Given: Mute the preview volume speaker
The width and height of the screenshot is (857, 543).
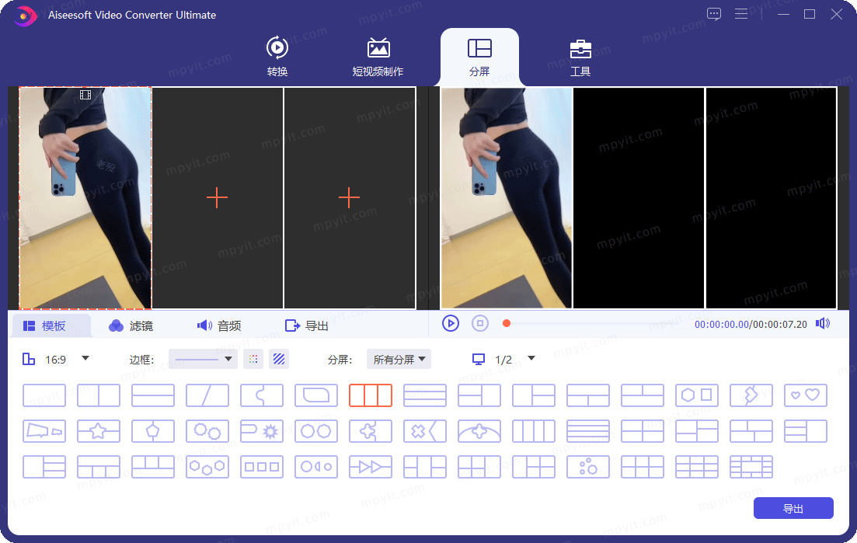Looking at the screenshot, I should coord(823,324).
